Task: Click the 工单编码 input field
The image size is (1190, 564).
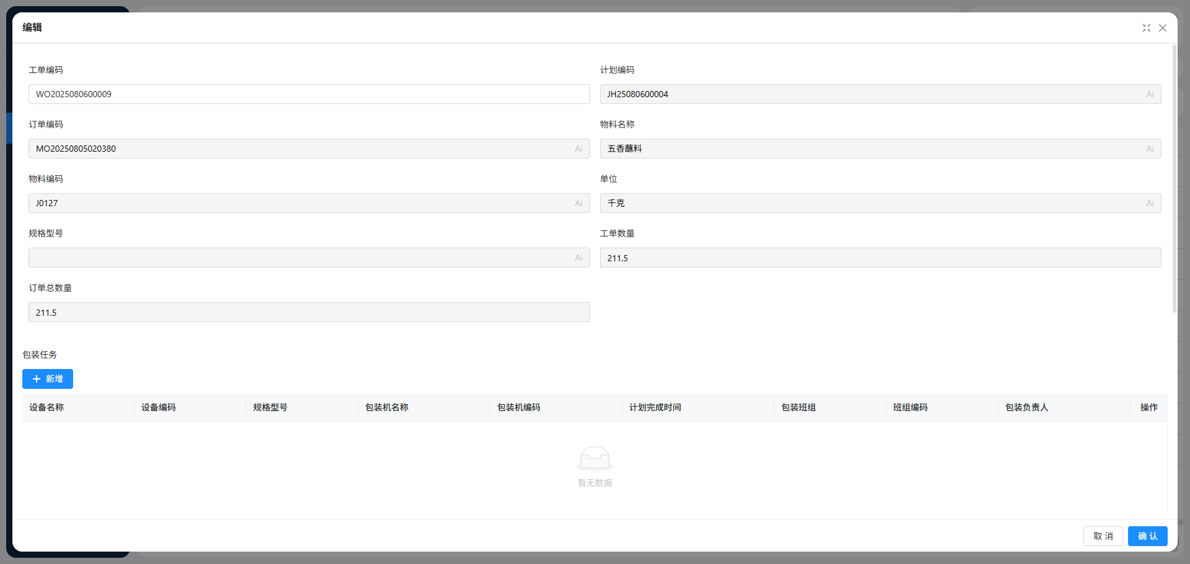Action: pos(309,94)
